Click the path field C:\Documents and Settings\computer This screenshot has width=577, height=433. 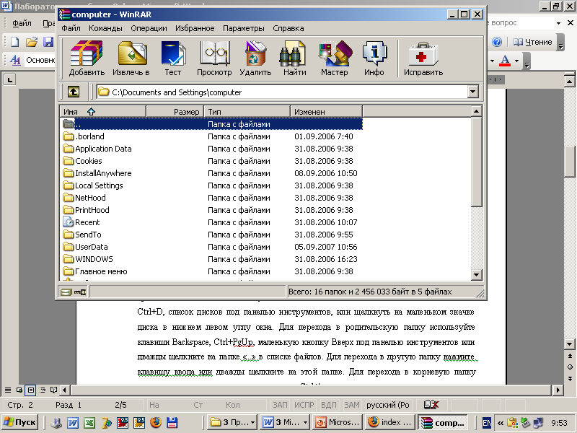(x=282, y=92)
